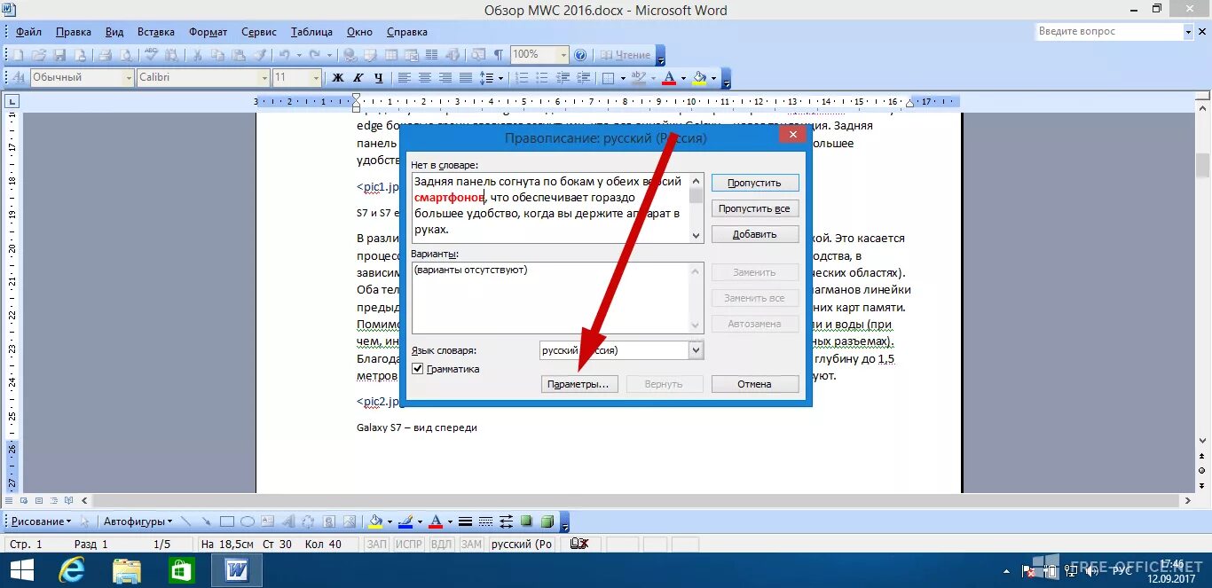Screen dimensions: 1212x588
Task: Click the bold Ж icon
Action: (x=338, y=77)
